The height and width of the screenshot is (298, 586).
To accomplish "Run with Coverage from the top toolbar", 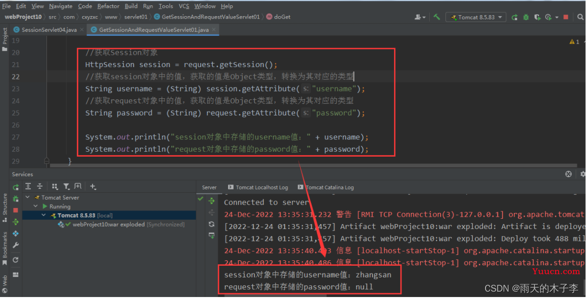I will click(x=537, y=17).
